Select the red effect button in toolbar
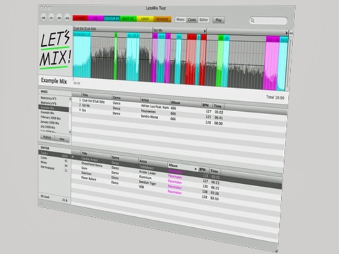The image size is (339, 254). tap(80, 18)
